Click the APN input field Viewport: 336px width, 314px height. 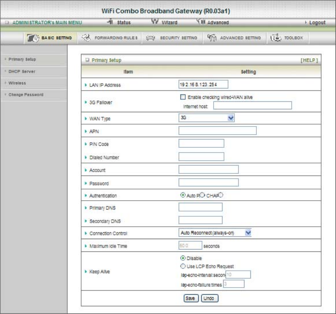(x=218, y=131)
